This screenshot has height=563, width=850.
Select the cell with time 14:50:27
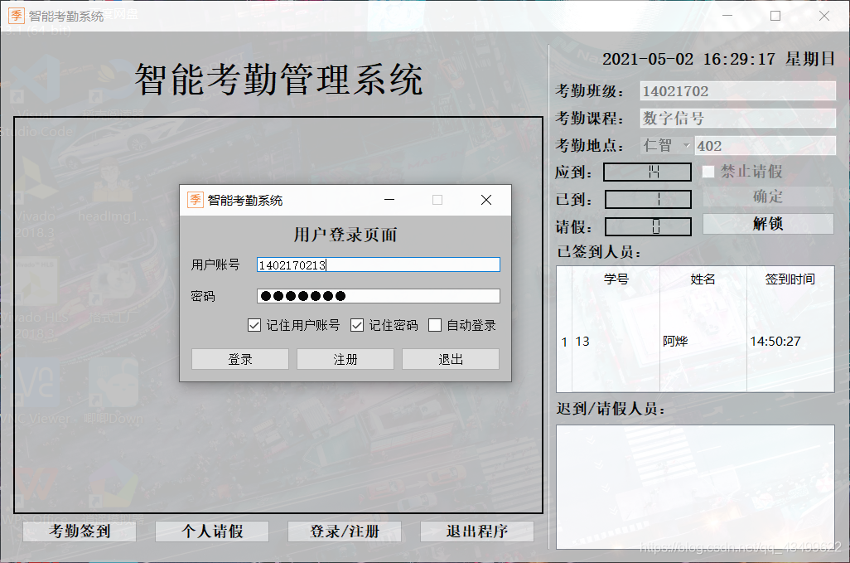pos(790,341)
